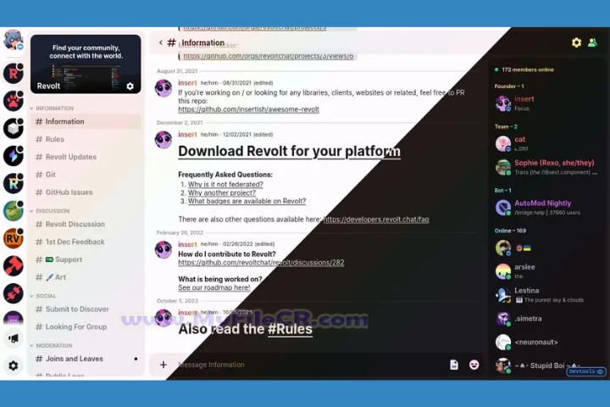
Task: Open the file upload icon in message box
Action: [x=453, y=365]
